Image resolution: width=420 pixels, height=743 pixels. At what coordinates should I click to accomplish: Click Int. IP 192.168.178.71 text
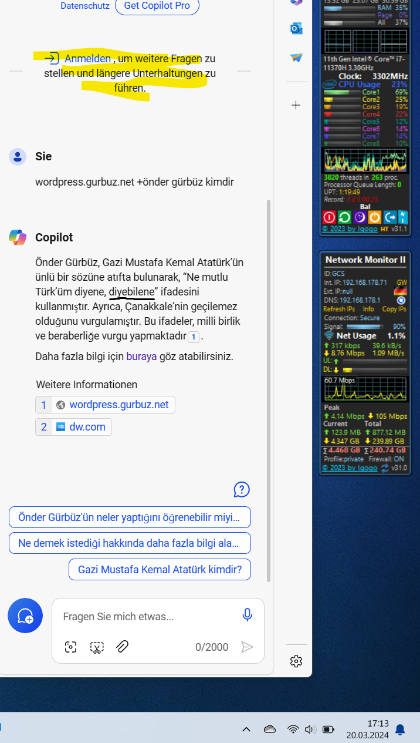(x=355, y=282)
